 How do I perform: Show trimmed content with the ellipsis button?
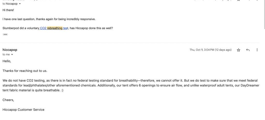[x=5, y=34]
